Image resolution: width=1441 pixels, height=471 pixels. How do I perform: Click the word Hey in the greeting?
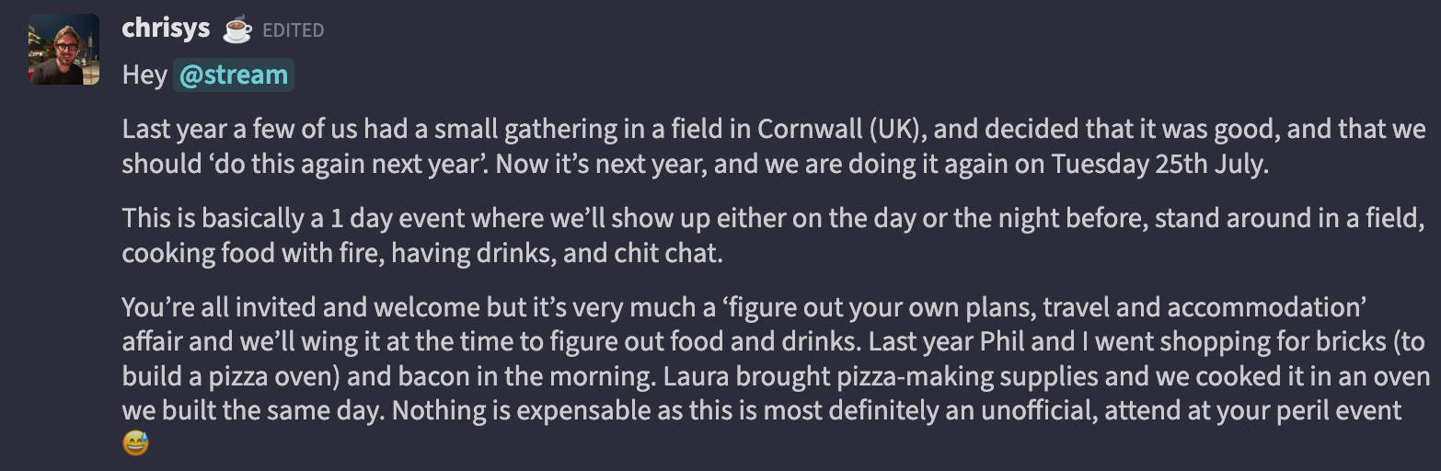click(144, 75)
